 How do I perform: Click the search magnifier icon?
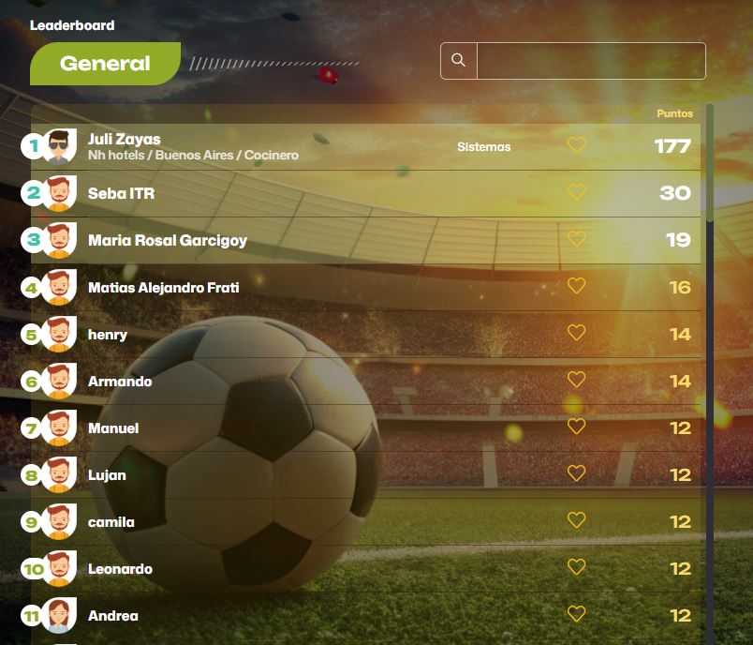459,61
